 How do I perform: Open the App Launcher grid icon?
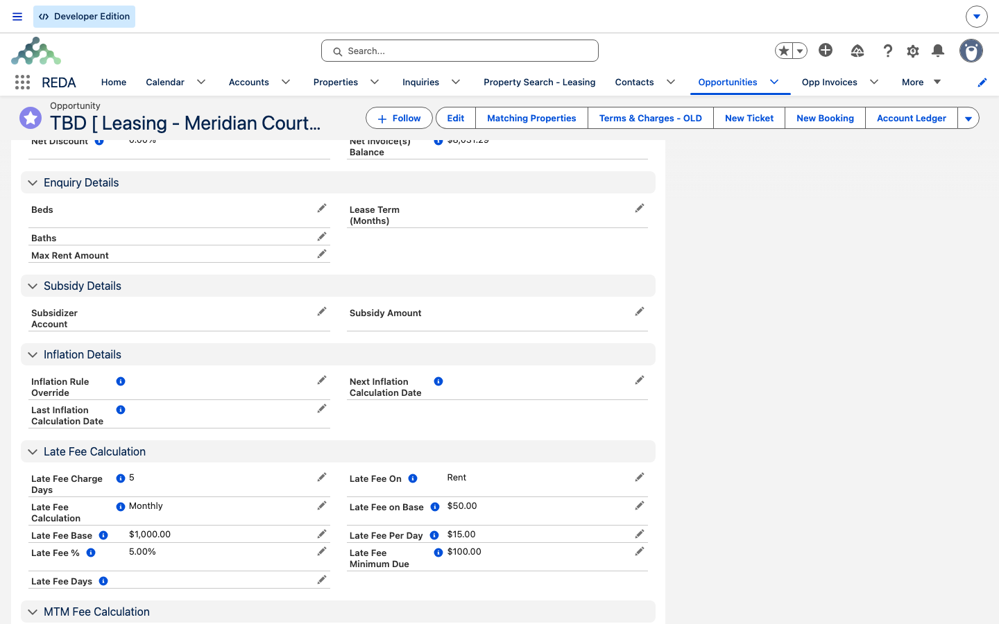pos(22,83)
